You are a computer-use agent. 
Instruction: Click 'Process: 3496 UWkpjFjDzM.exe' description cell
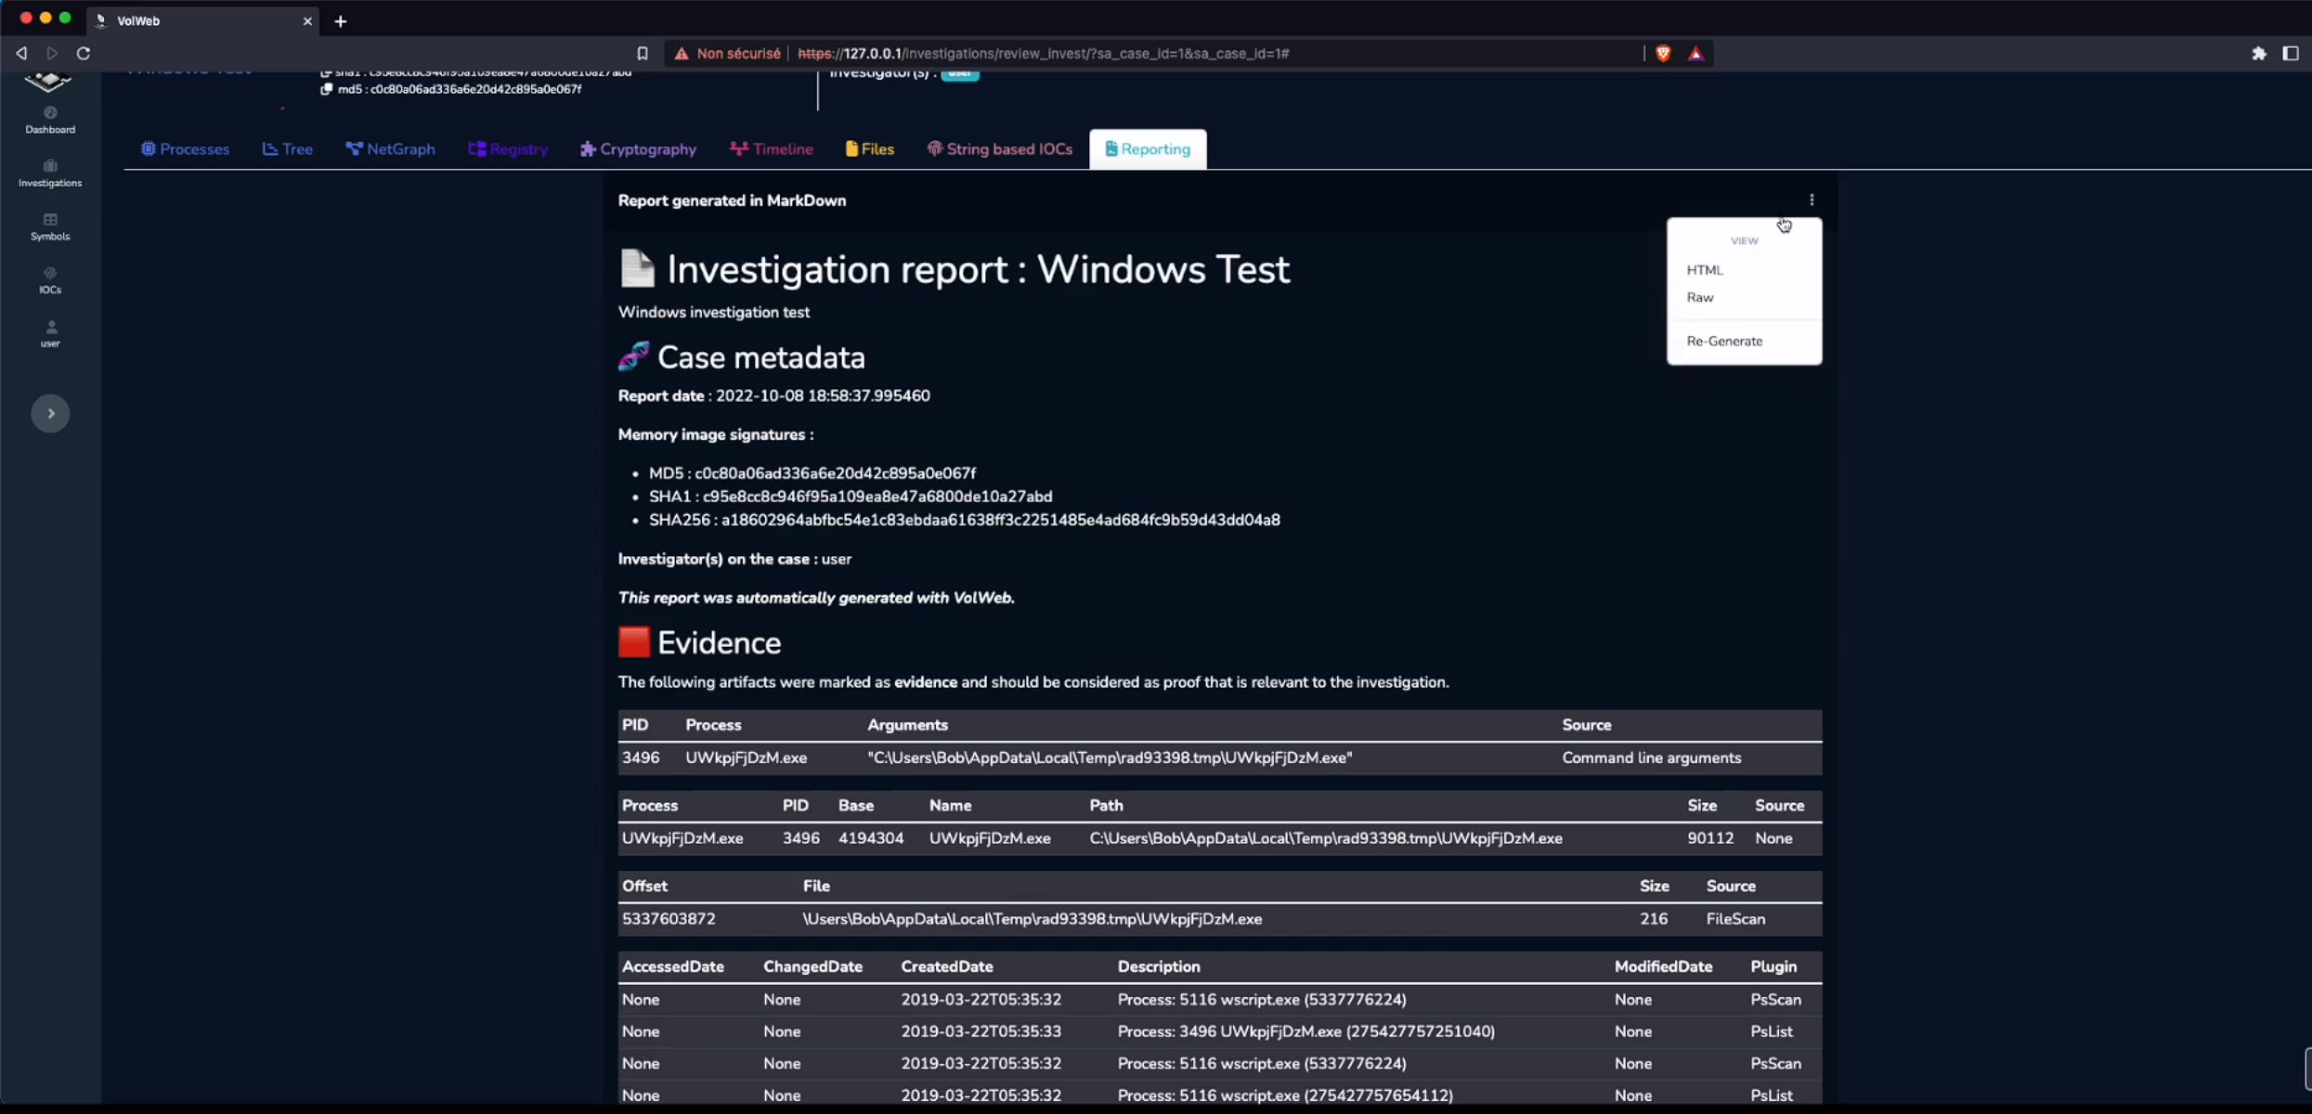coord(1305,1031)
